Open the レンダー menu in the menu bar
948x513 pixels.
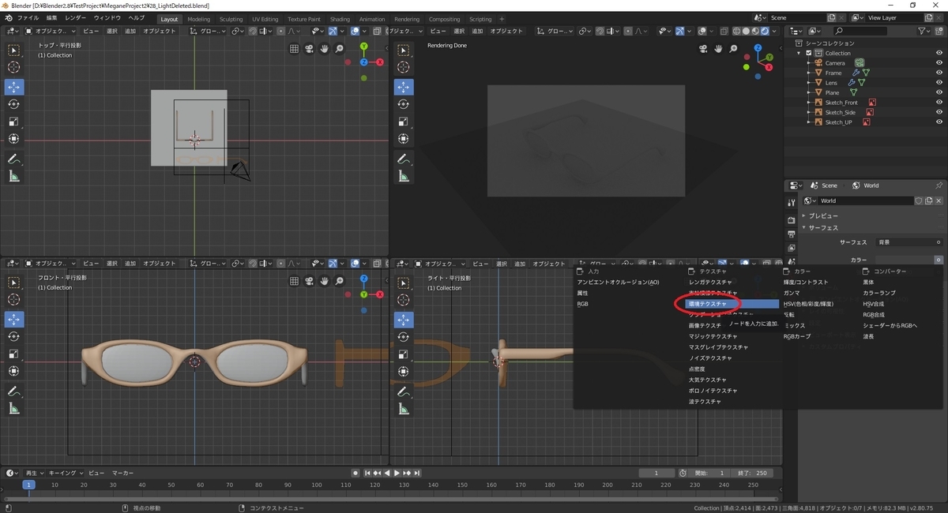[x=76, y=17]
